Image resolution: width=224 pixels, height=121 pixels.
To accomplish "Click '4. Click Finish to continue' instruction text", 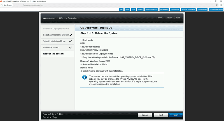I will pos(102,71).
